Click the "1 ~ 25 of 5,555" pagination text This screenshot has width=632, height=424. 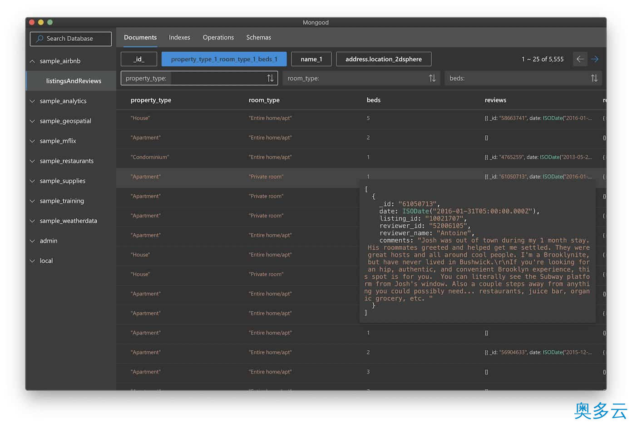(543, 59)
